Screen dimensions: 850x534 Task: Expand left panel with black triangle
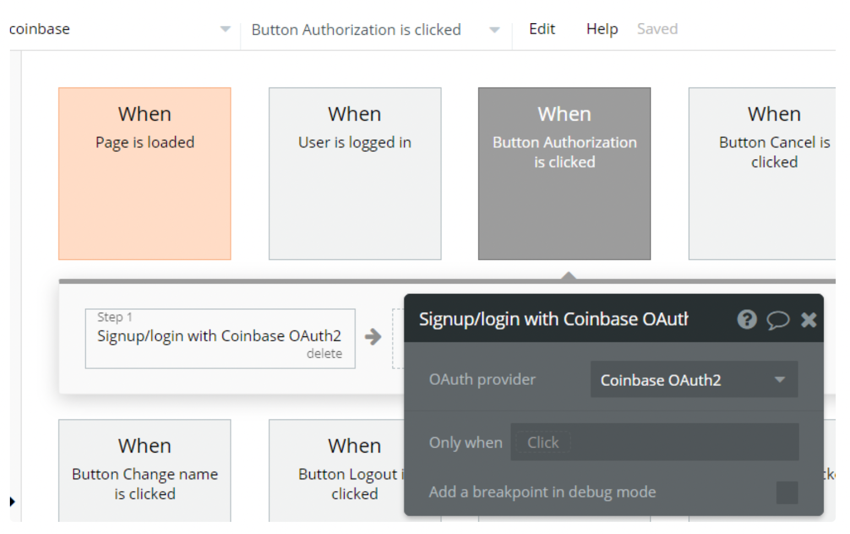coord(12,502)
